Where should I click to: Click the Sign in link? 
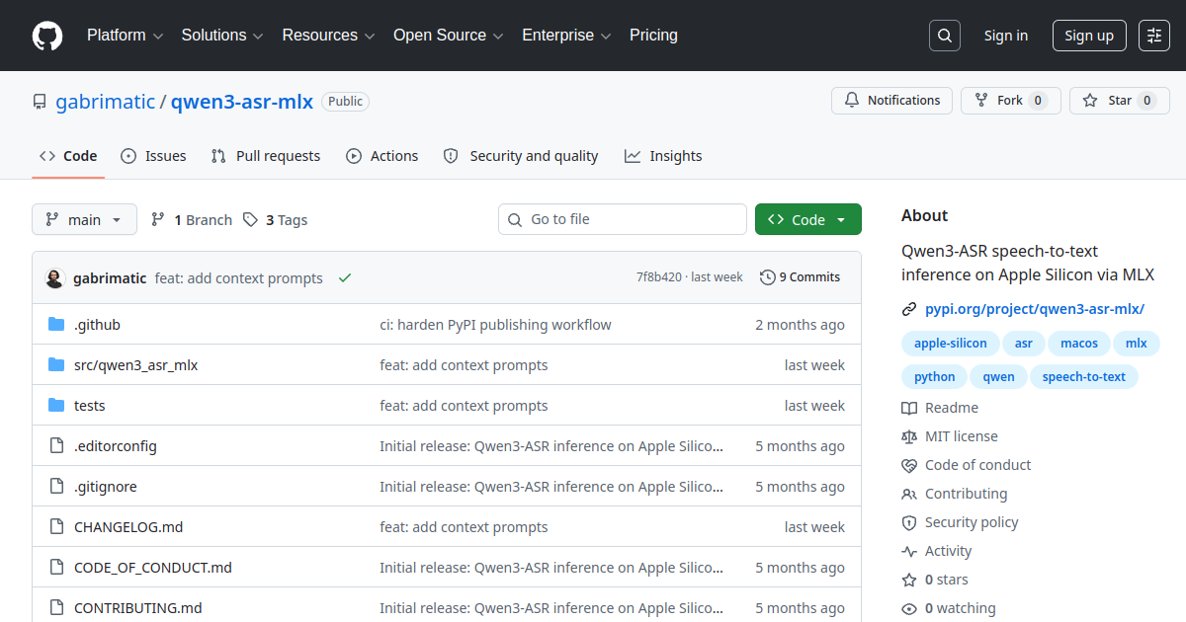(1005, 36)
